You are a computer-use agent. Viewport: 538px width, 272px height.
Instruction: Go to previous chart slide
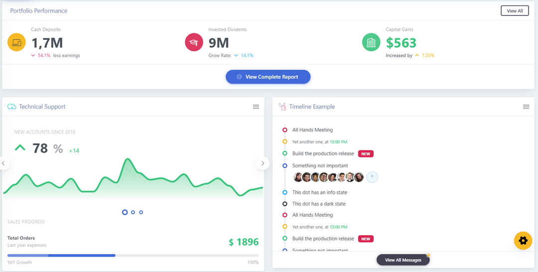pyautogui.click(x=3, y=163)
